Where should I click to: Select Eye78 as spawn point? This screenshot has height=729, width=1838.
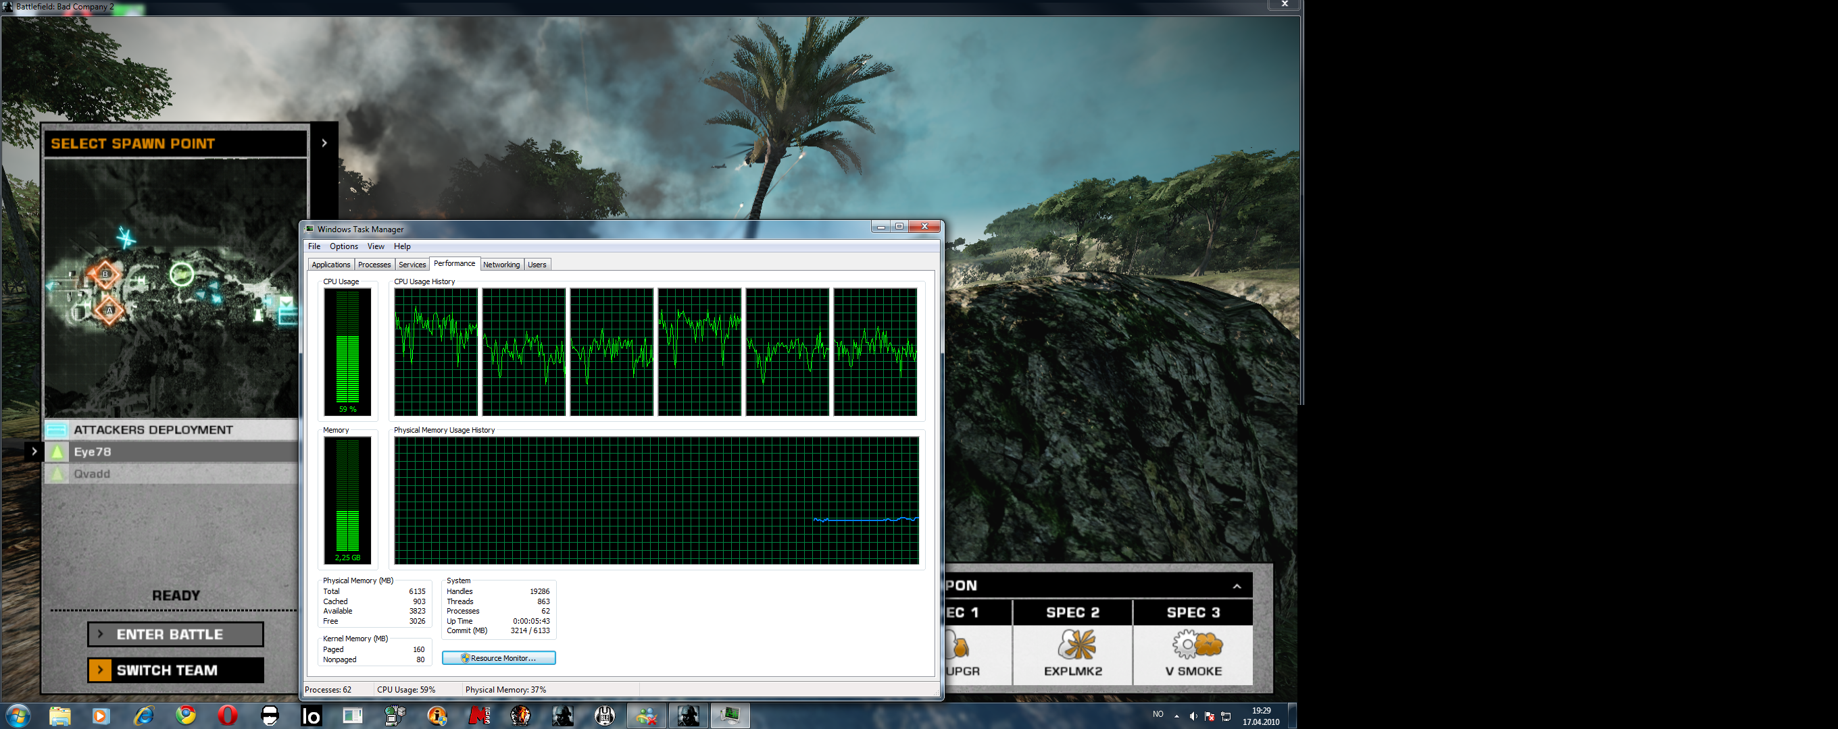(171, 452)
